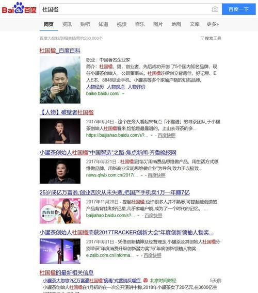
Task: Click the 背背佳 advertisement thumbnail
Action: point(60,211)
